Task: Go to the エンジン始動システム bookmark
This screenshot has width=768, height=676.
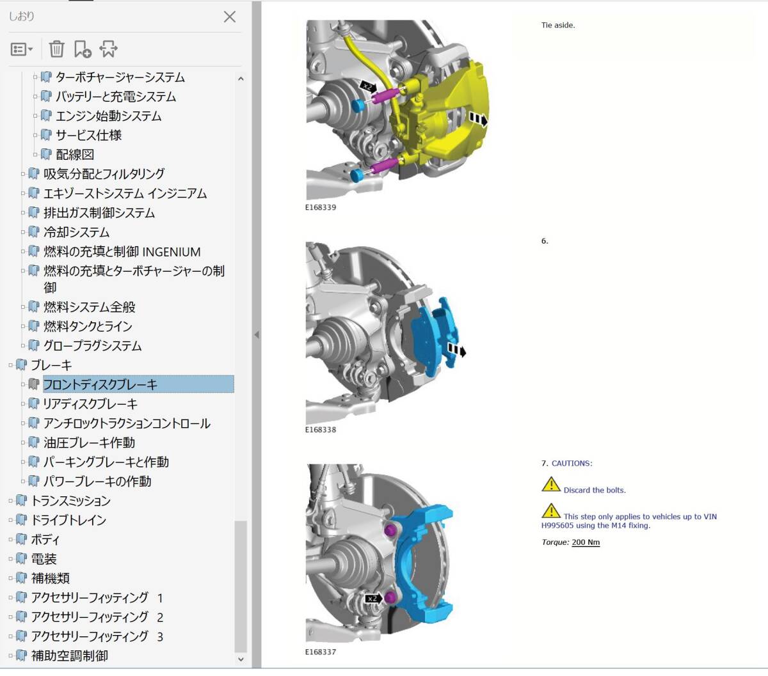Action: [109, 116]
